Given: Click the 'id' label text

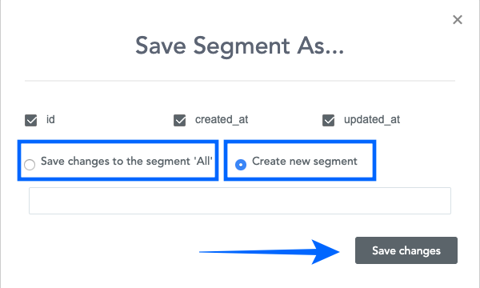Looking at the screenshot, I should [50, 119].
